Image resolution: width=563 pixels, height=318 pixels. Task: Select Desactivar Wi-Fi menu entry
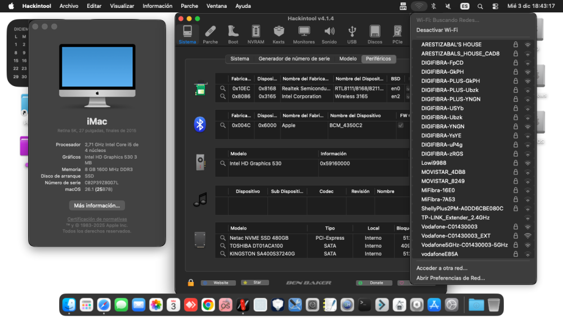(437, 30)
